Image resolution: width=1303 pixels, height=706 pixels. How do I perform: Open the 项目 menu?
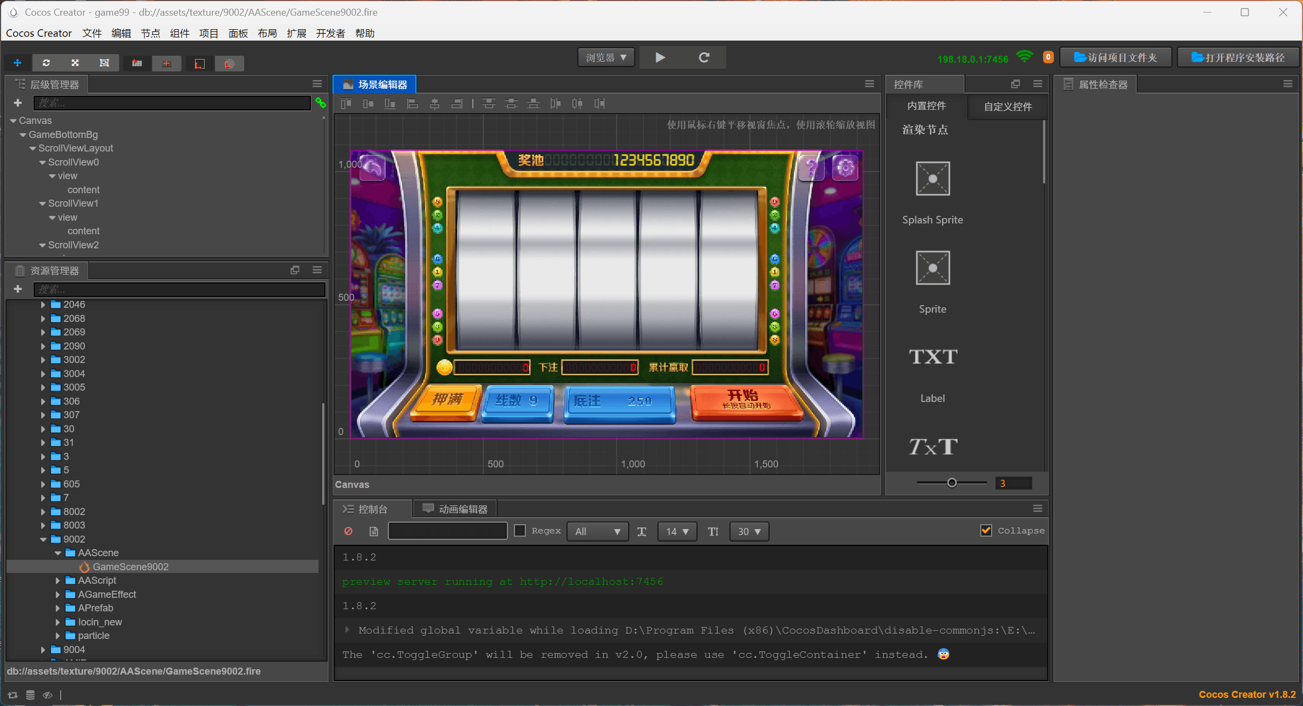click(x=209, y=34)
